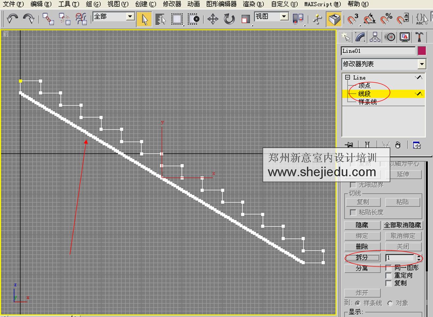Click the 拆分 button
Viewport: 433px width, 317px height.
pos(362,258)
